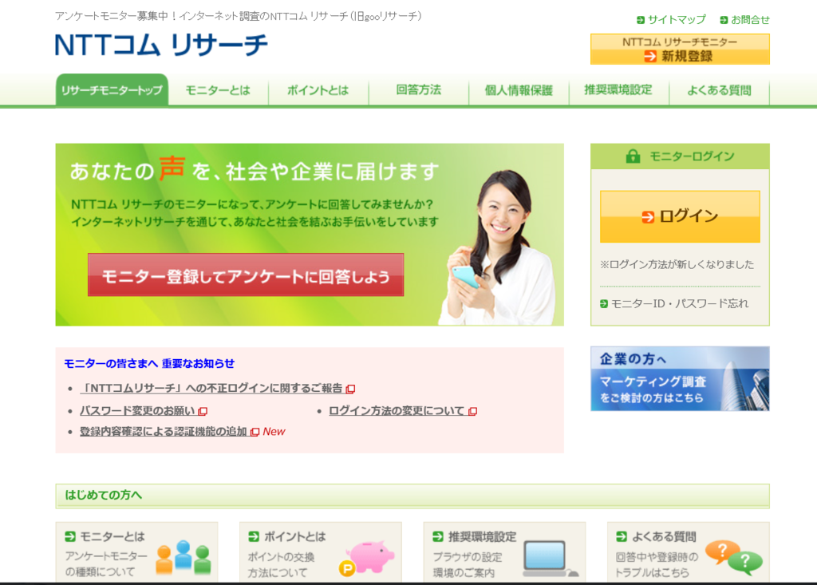Screen dimensions: 817x585
Task: Click the red モニター登録してアンケートに回答しよう button
Action: coord(246,275)
